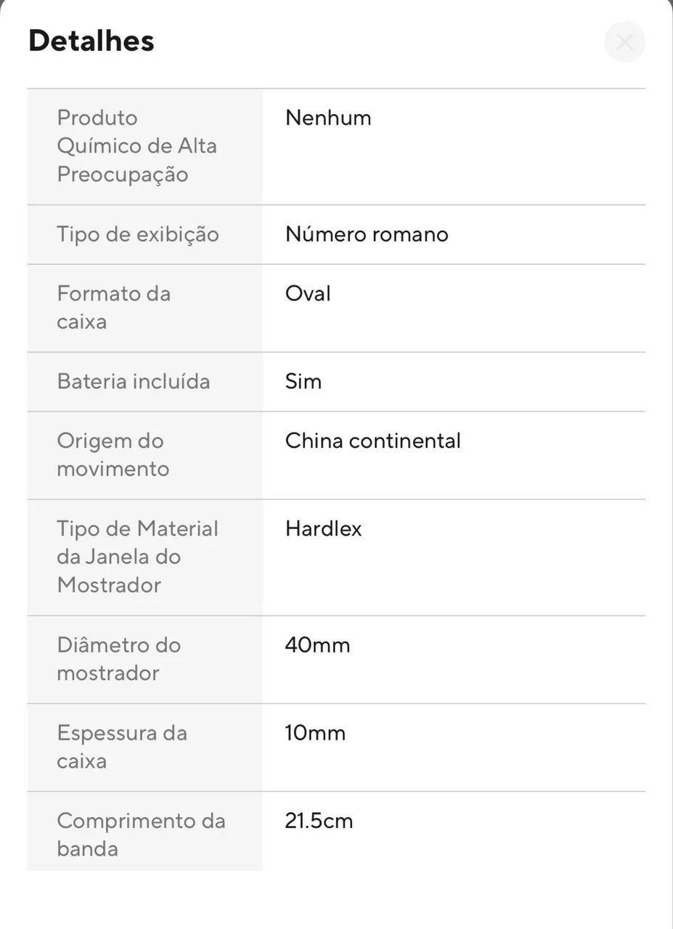This screenshot has height=929, width=673.
Task: Select the Oval value
Action: pos(308,293)
